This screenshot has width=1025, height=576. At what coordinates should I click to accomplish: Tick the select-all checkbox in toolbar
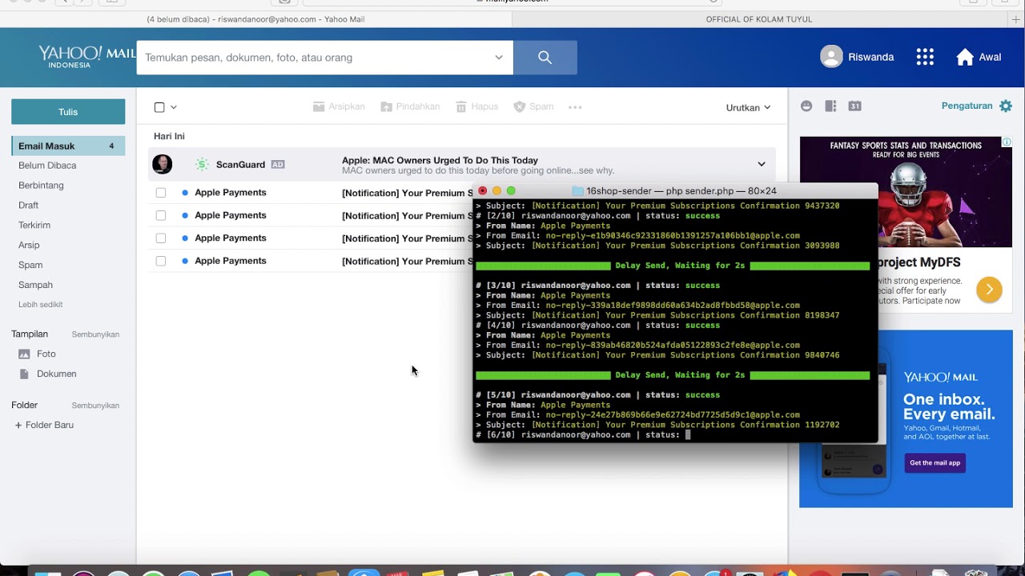pyautogui.click(x=159, y=107)
